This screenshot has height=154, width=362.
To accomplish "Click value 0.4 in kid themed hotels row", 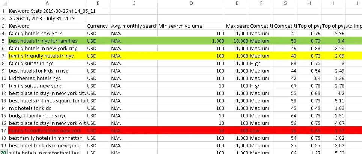I will click(x=309, y=78).
